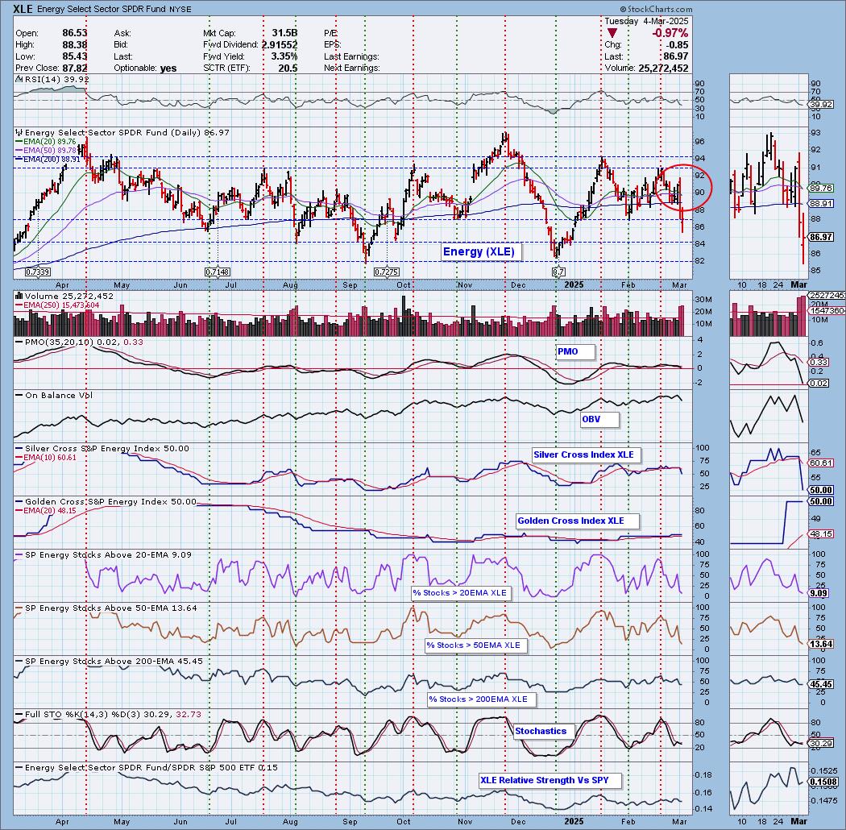Click the 0.1508 relative strength value tag
The image size is (846, 830).
(823, 782)
